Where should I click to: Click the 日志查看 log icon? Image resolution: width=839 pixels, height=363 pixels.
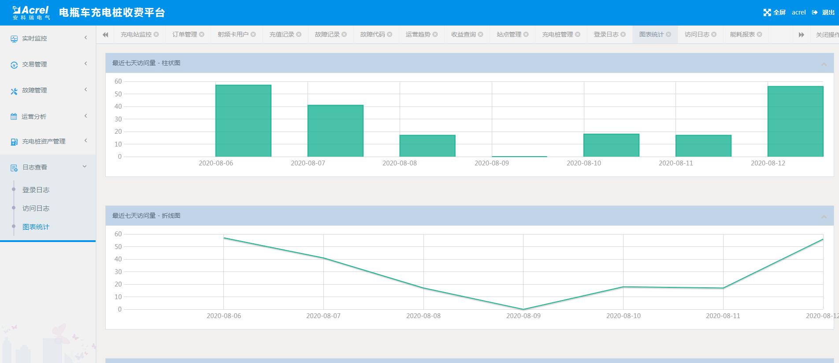[14, 168]
